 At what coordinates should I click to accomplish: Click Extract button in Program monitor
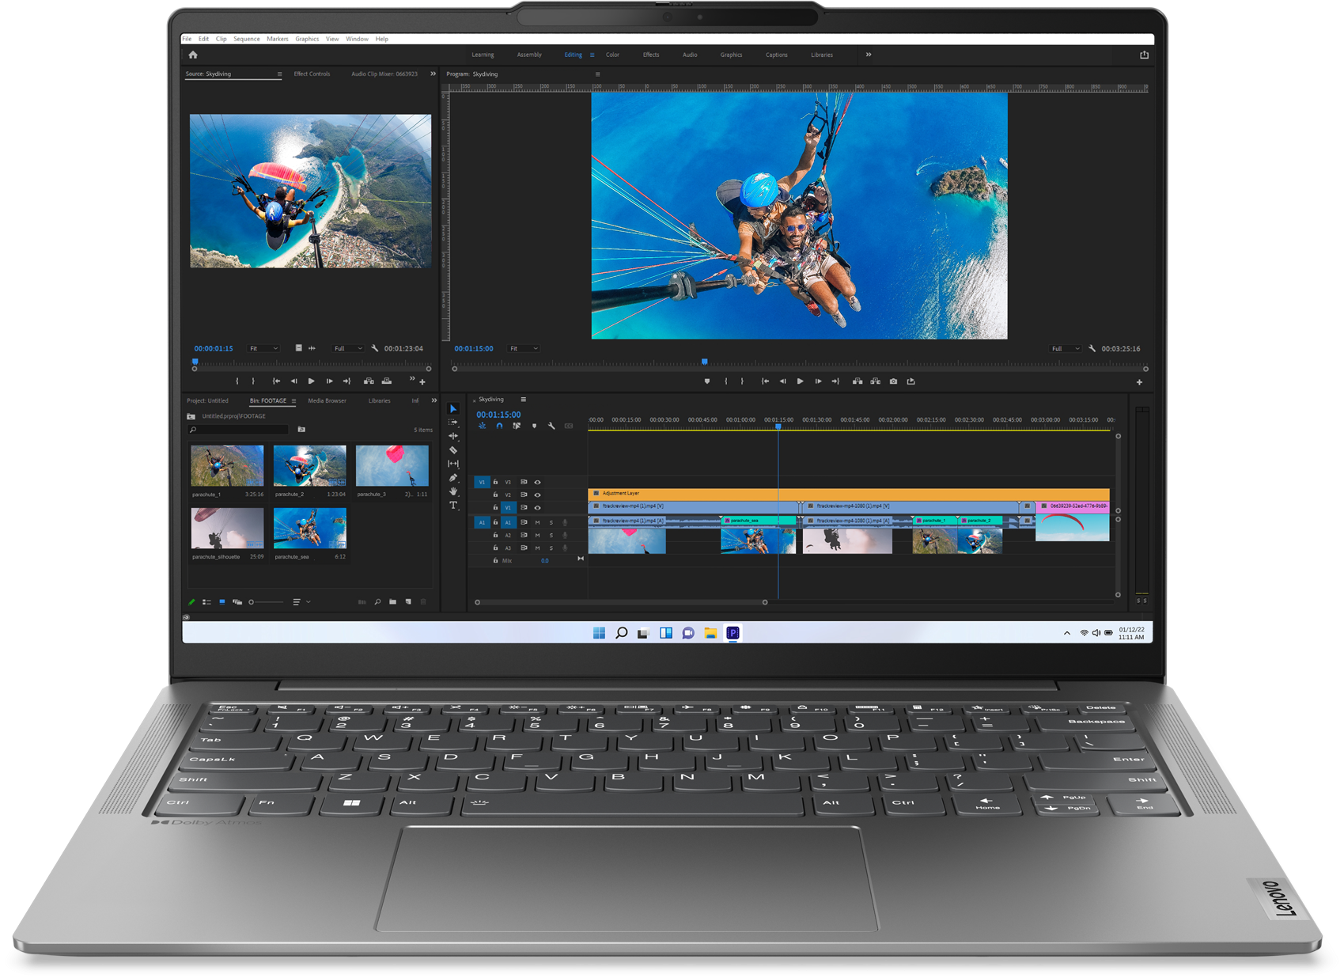pyautogui.click(x=876, y=381)
